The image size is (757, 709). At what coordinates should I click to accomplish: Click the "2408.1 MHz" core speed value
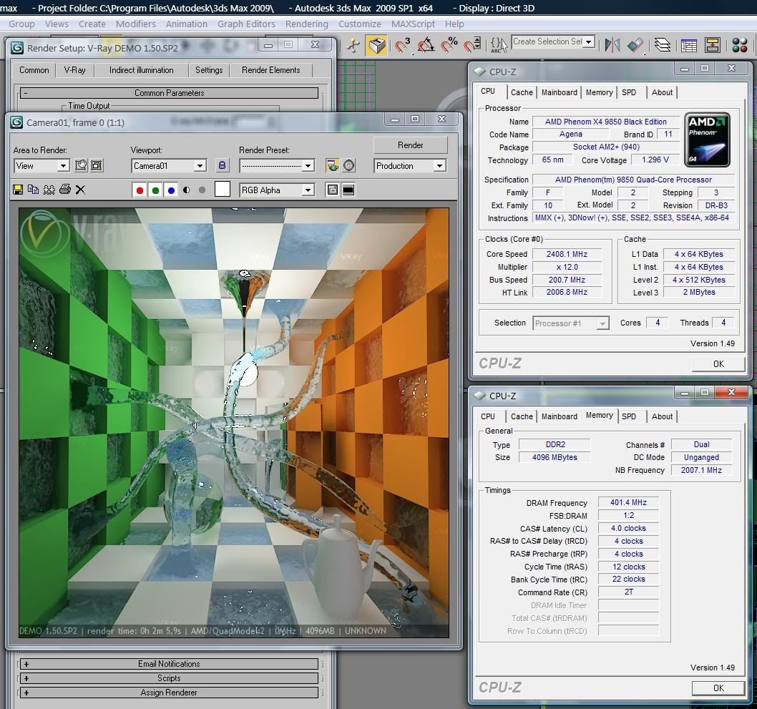click(x=567, y=254)
